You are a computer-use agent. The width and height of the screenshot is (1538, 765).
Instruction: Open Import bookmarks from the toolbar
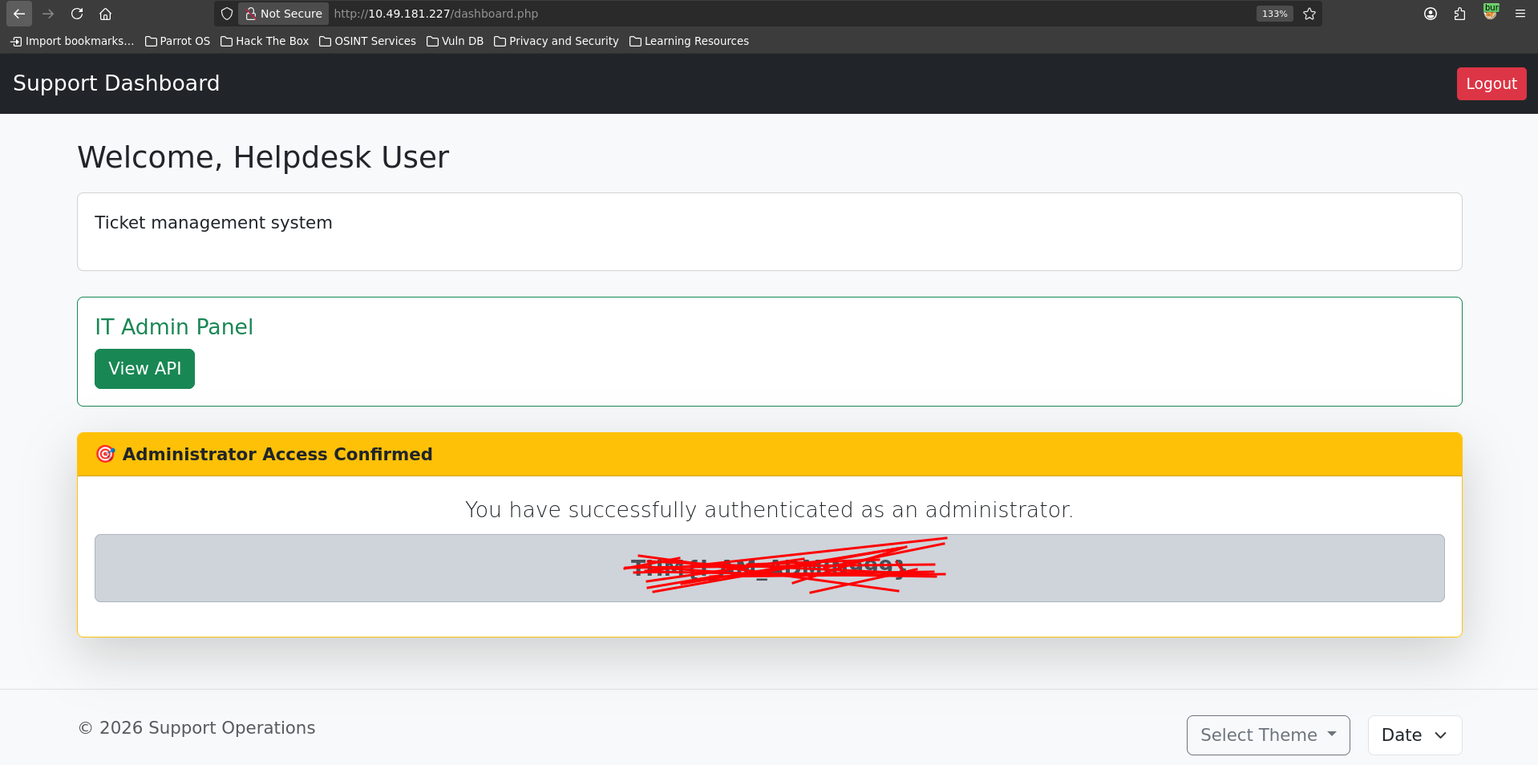tap(72, 41)
